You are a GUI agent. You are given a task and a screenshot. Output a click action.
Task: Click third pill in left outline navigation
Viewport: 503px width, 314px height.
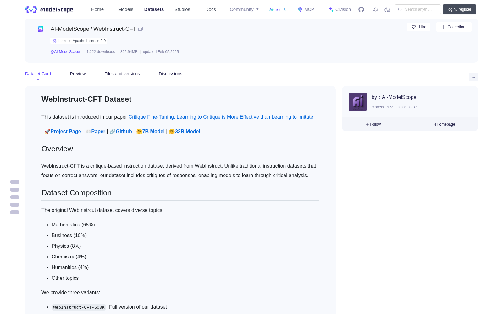(15, 197)
